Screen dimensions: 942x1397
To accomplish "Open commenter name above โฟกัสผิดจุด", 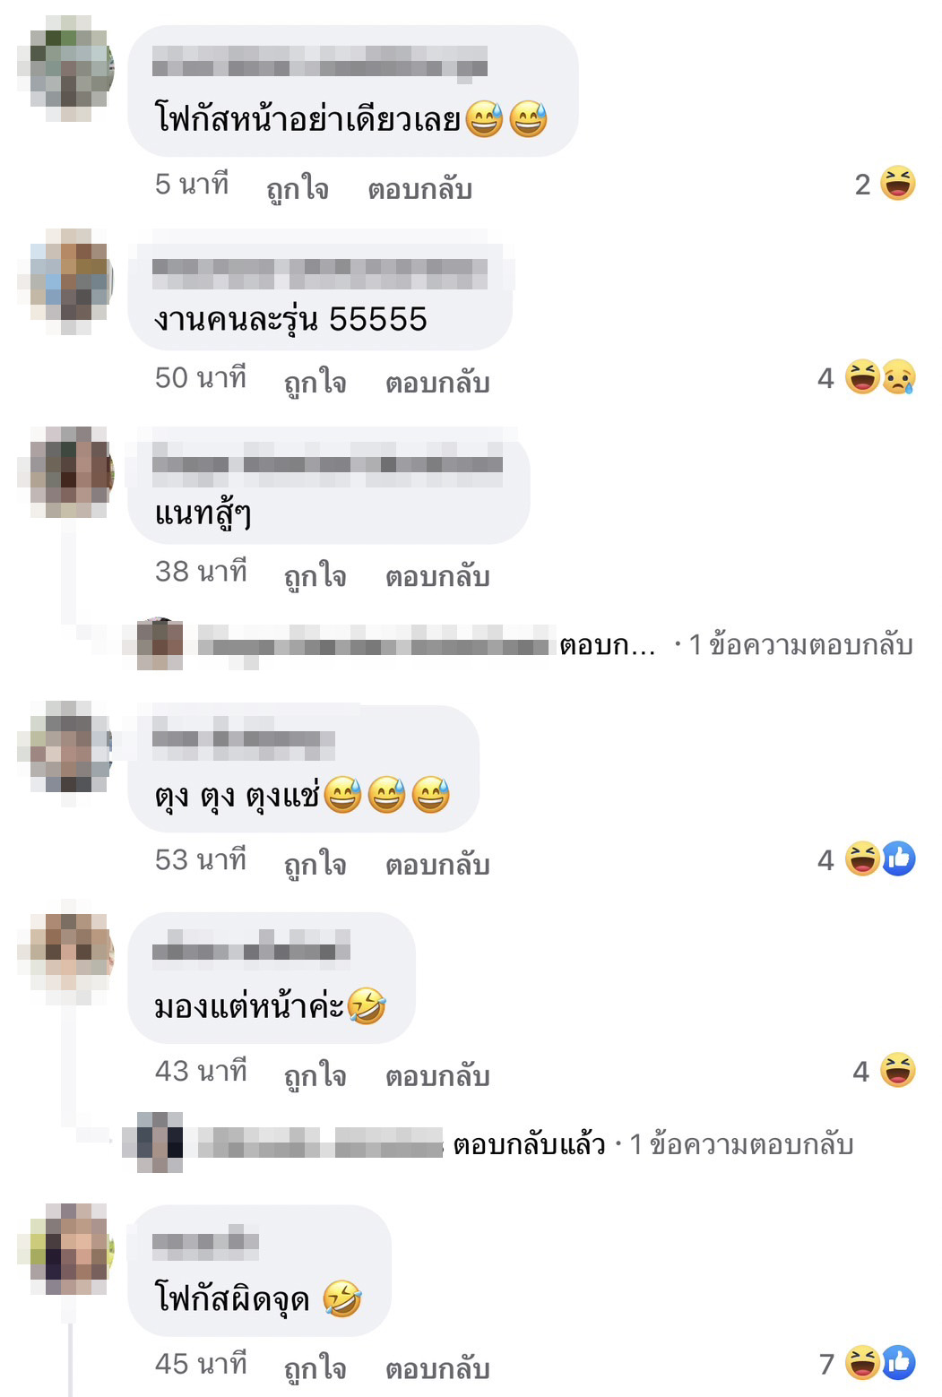I will pyautogui.click(x=205, y=1242).
